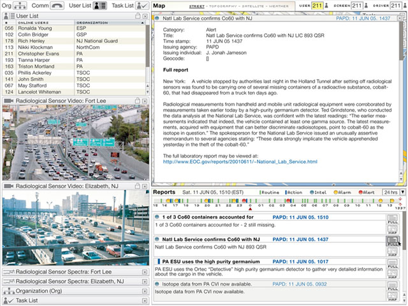This screenshot has width=408, height=306.
Task: Click the User 211 field
Action: [317, 6]
